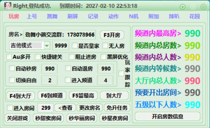Screen dimensions: 210x128
Task: Click the <查看 button
Action: tap(65, 108)
